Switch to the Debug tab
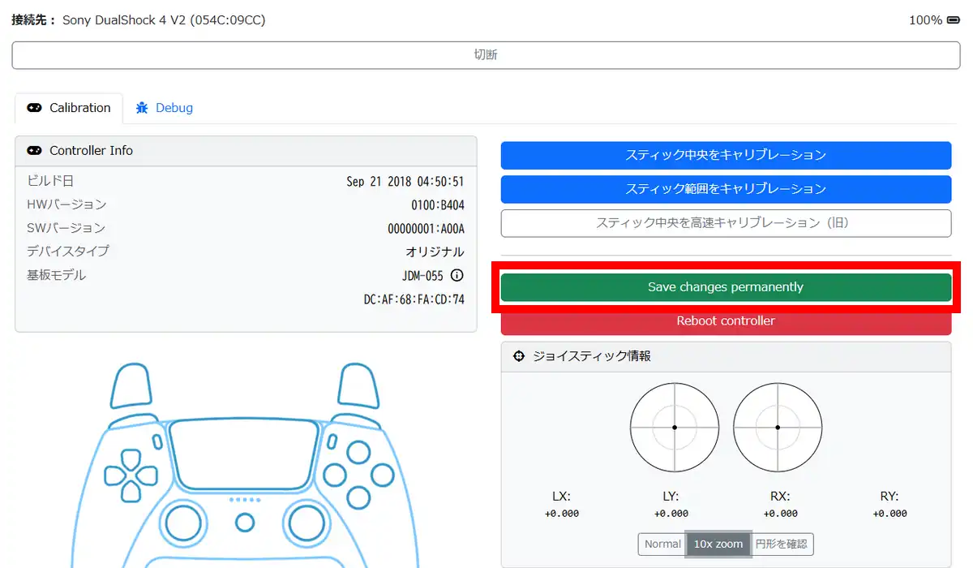 [x=165, y=108]
